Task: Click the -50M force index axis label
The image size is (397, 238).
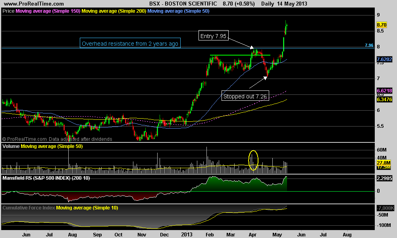Action: click(382, 215)
